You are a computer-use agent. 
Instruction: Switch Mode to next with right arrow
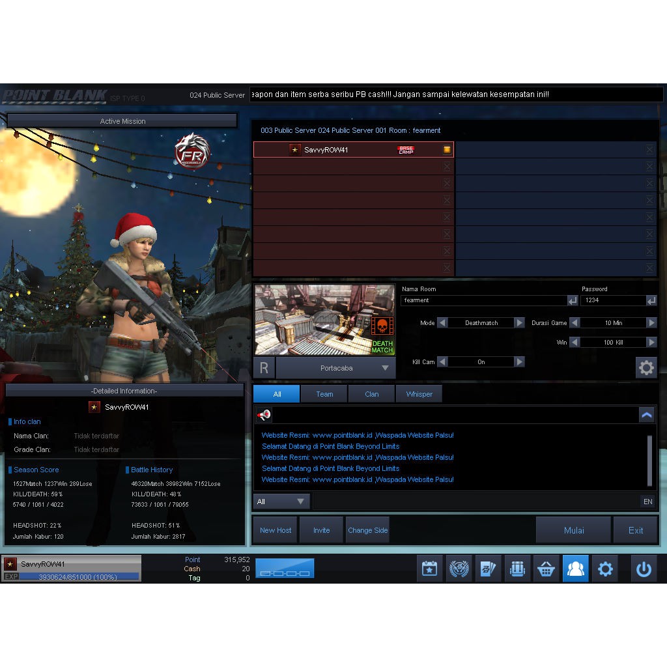(x=519, y=322)
